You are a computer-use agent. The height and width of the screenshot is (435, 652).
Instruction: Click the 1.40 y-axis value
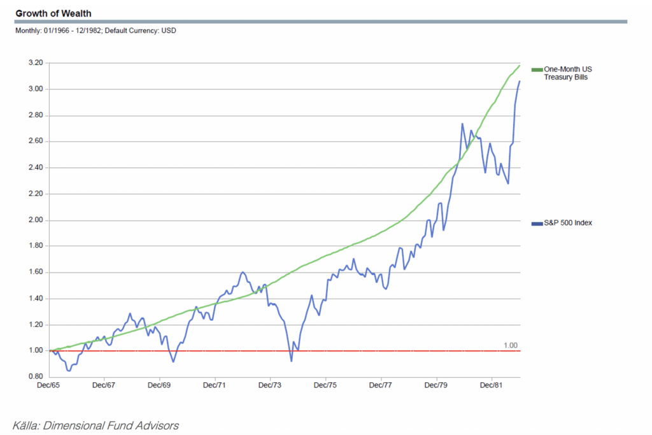pyautogui.click(x=35, y=299)
